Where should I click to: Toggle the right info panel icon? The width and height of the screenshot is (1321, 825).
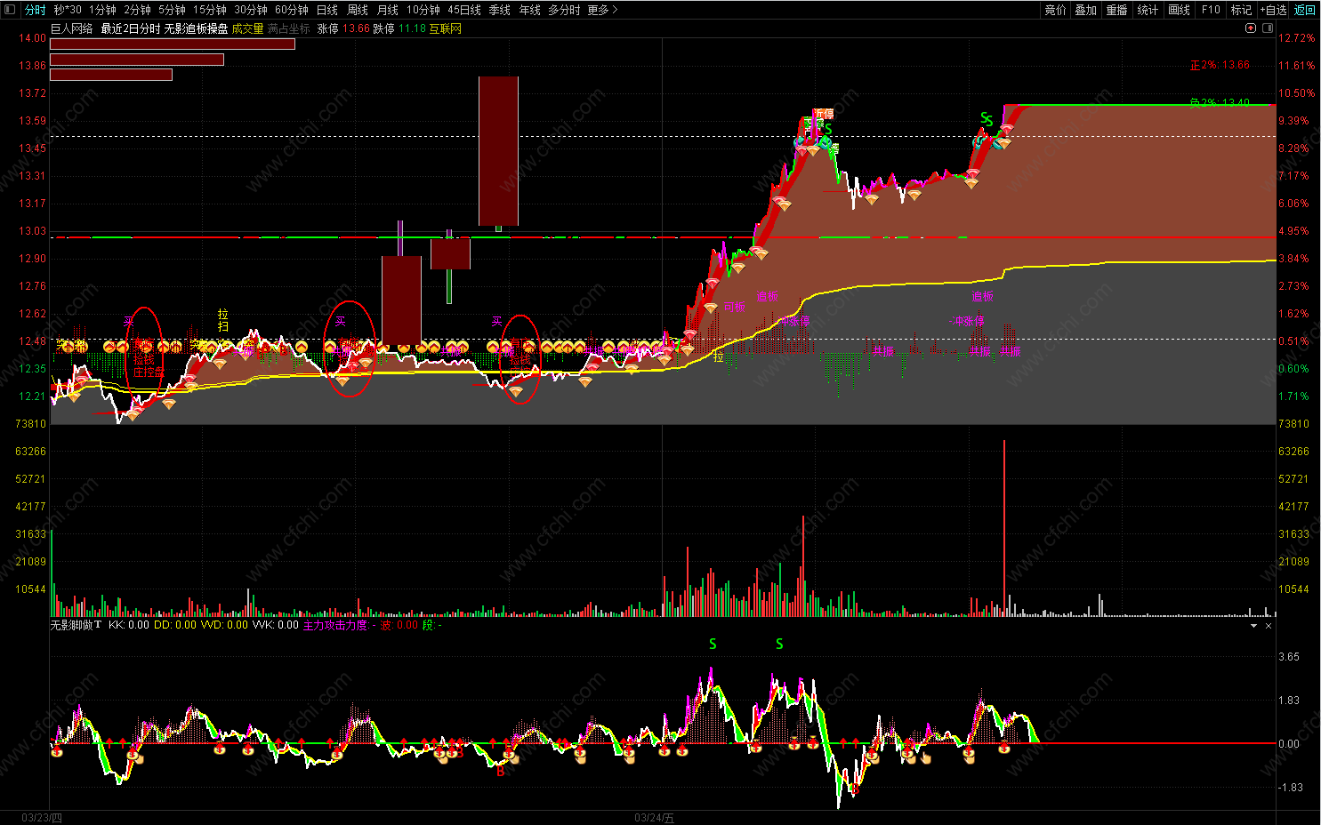point(1266,28)
